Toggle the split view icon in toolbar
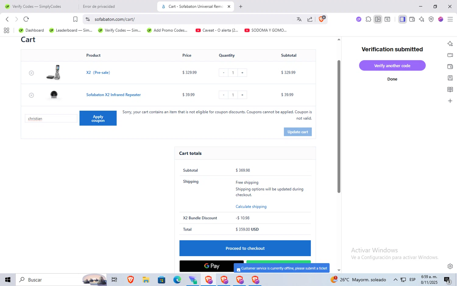Viewport: 457px width, 286px height. (378, 19)
